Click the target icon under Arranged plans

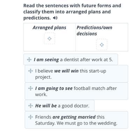pyautogui.click(x=49, y=39)
